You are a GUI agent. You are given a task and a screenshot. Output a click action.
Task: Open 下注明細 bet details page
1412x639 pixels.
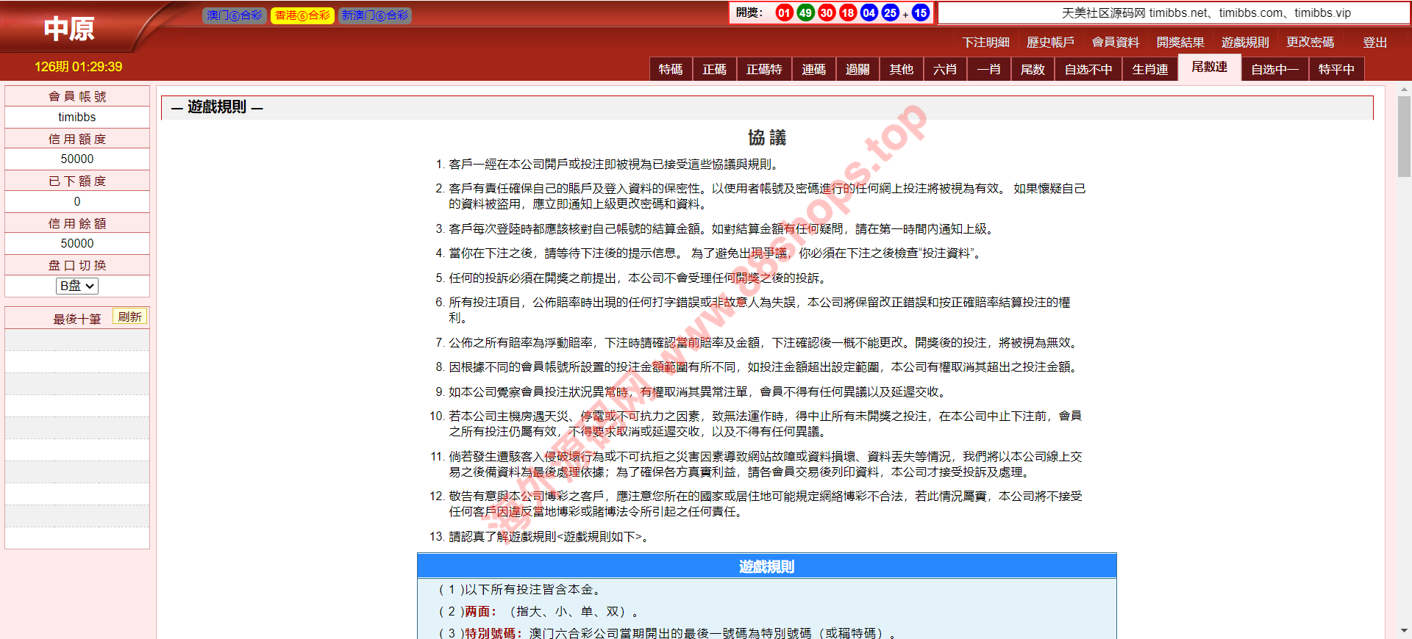pyautogui.click(x=985, y=43)
